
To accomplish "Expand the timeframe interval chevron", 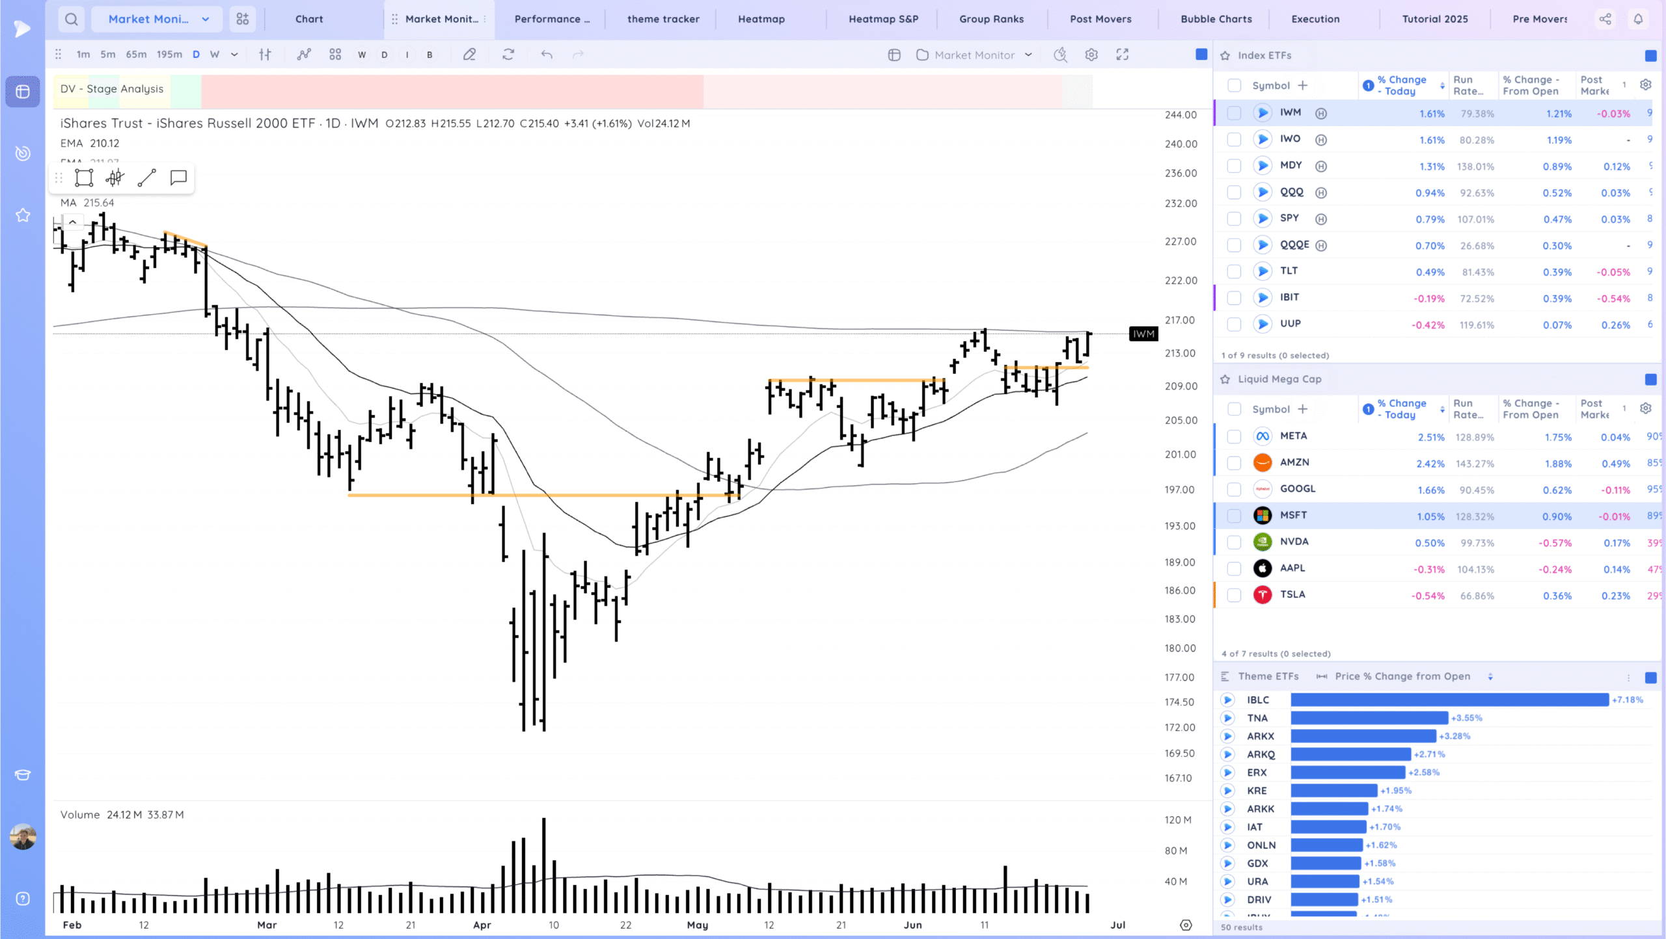I will tap(234, 55).
